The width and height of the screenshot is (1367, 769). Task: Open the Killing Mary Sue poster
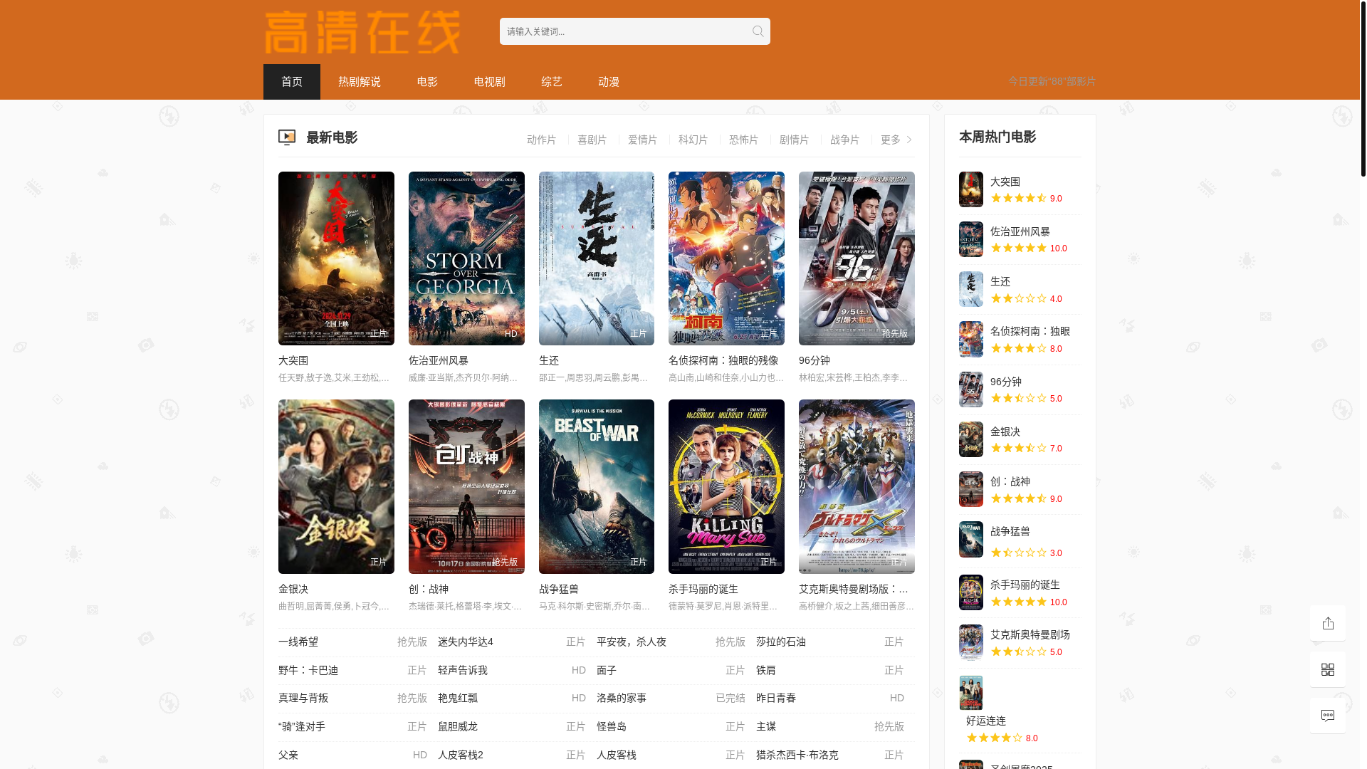click(726, 486)
